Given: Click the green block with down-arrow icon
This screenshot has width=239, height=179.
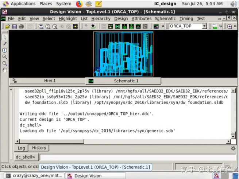Looking at the screenshot, I should (x=124, y=27).
